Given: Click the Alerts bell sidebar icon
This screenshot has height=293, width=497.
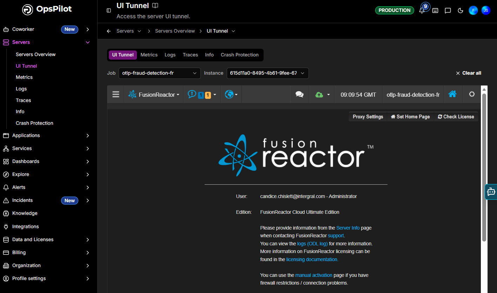Looking at the screenshot, I should (6, 188).
